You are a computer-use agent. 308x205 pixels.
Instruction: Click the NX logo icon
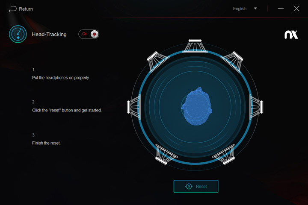pyautogui.click(x=291, y=35)
